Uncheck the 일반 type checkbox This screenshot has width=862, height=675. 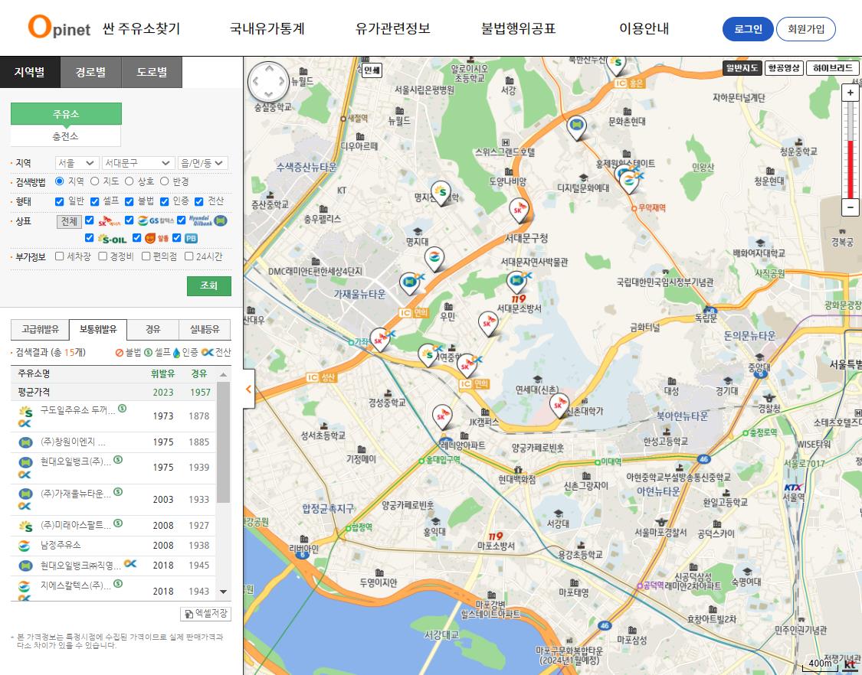click(59, 201)
